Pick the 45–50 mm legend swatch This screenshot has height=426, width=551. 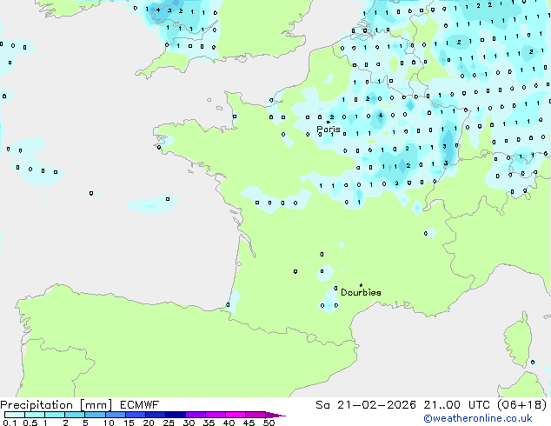click(256, 415)
